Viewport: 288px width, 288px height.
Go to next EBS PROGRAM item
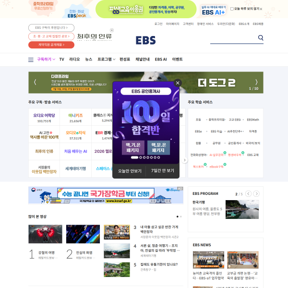coord(256,193)
